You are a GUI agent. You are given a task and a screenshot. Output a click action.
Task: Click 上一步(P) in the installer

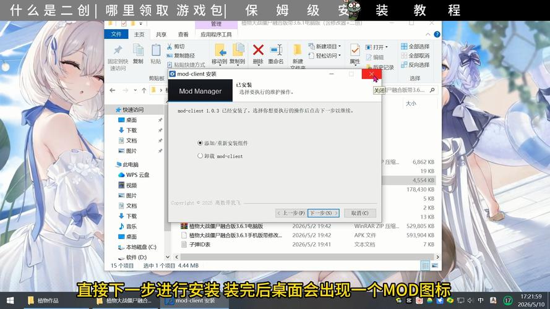pos(291,213)
